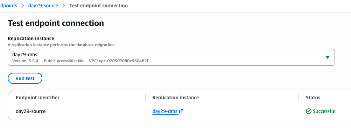Select the Replication instance column header
Screen dimensions: 351x128
point(176,98)
